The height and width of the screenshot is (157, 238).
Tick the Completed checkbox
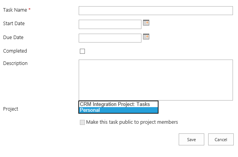tap(82, 51)
